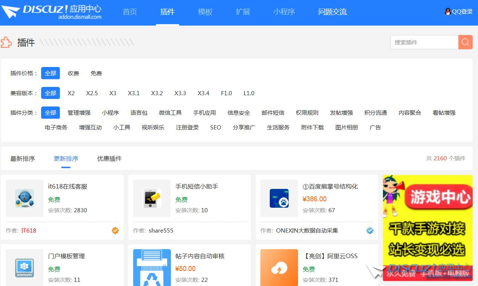478x286 pixels.
Task: Filter by version L1.0
Action: click(249, 93)
